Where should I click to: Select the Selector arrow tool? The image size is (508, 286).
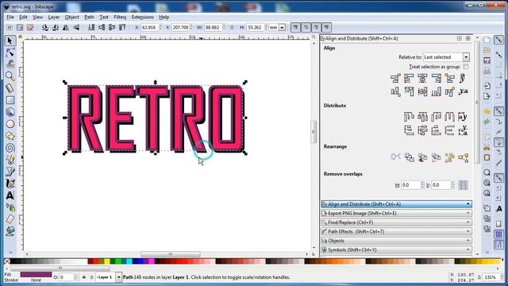click(10, 41)
